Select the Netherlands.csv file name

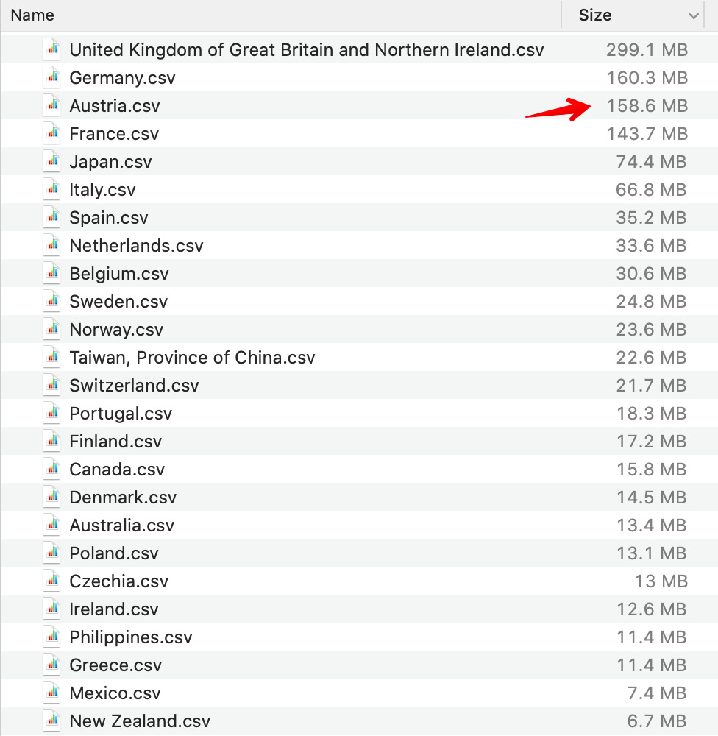tap(136, 246)
